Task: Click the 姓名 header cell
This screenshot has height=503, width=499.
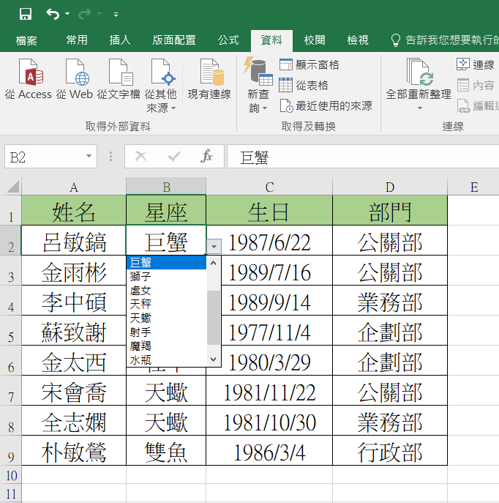Action: point(74,210)
